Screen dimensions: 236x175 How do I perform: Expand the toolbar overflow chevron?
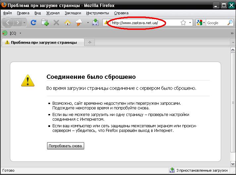(x=232, y=33)
